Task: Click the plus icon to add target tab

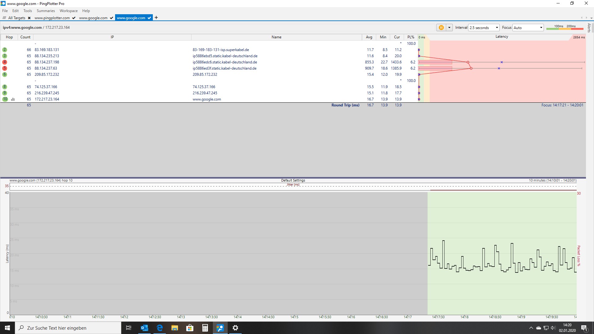Action: pyautogui.click(x=156, y=18)
